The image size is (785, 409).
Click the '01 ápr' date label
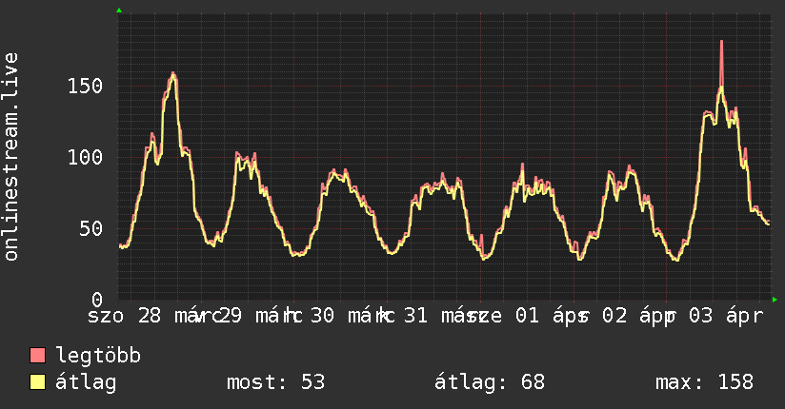click(x=553, y=316)
